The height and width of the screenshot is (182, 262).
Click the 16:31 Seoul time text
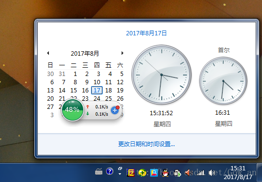223,113
